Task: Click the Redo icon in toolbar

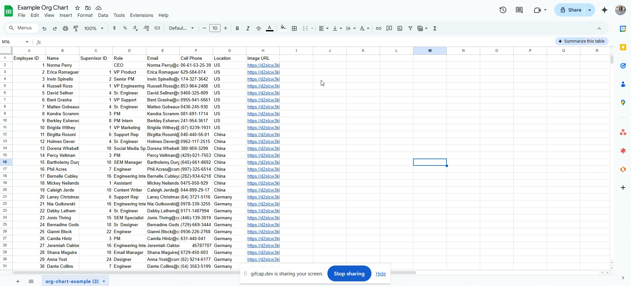Action: click(55, 28)
